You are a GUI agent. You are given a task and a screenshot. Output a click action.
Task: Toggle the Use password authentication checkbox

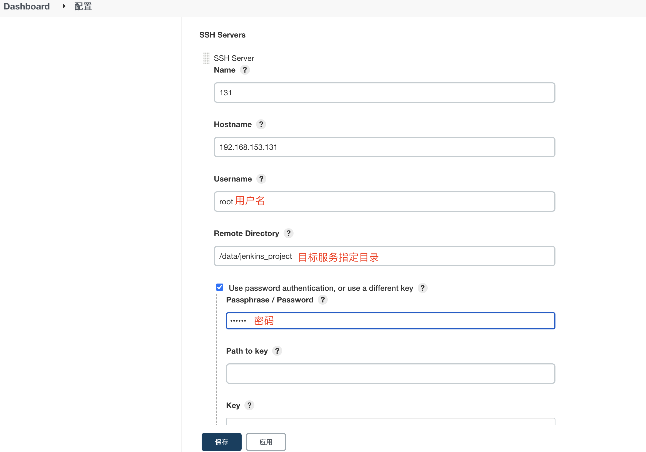point(220,287)
